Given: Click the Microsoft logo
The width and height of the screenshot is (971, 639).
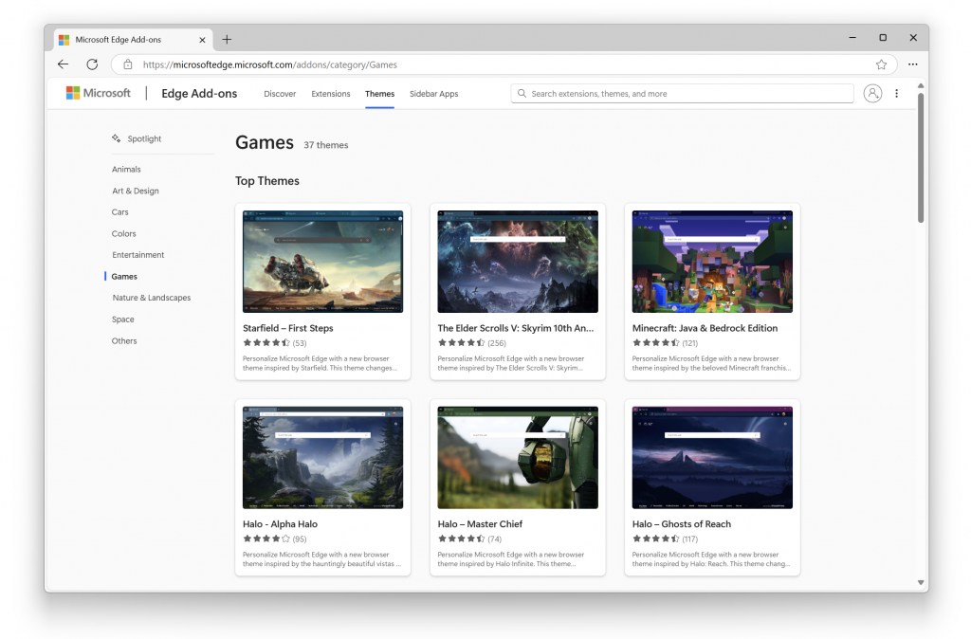Looking at the screenshot, I should click(98, 93).
